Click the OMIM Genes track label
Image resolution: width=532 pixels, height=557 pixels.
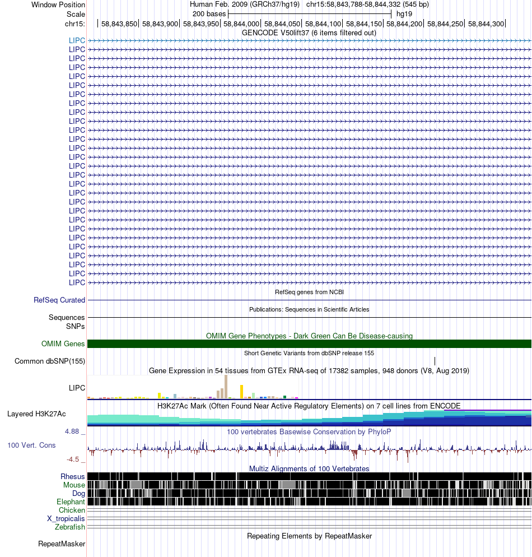pyautogui.click(x=63, y=344)
